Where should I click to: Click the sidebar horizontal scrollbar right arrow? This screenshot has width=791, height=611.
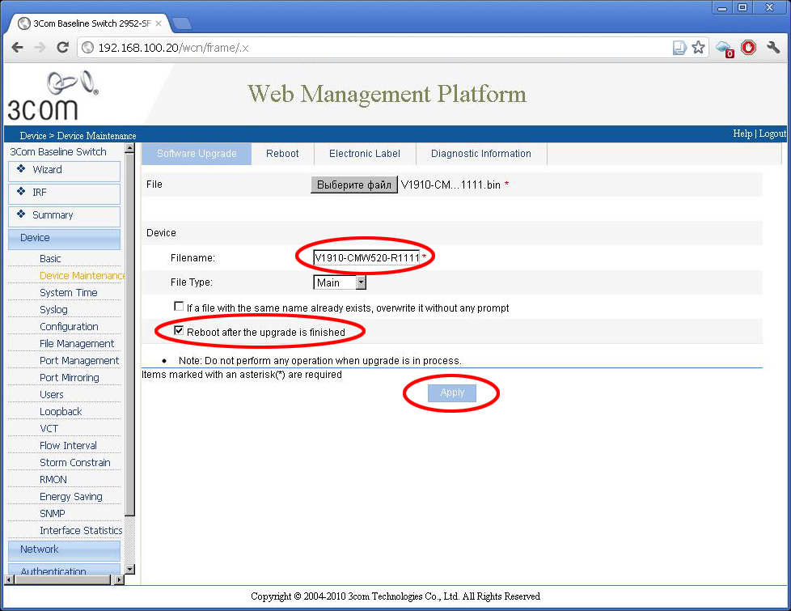pos(119,579)
